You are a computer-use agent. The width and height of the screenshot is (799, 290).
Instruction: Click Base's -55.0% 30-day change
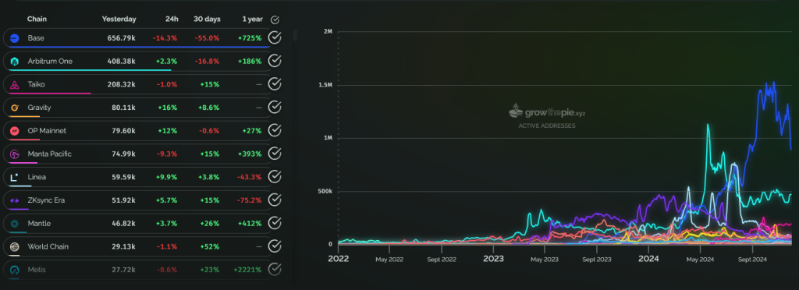[207, 38]
